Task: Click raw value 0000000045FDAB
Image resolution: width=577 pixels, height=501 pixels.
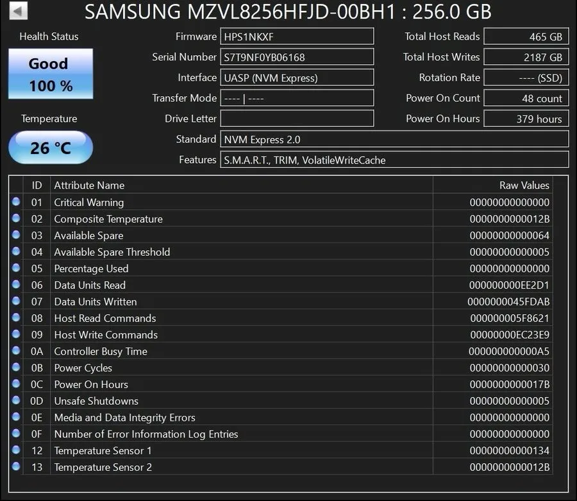Action: [508, 302]
